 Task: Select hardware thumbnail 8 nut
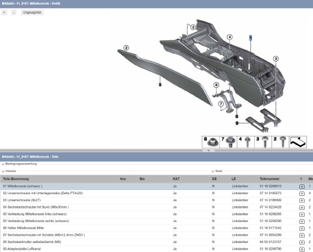click(x=211, y=142)
